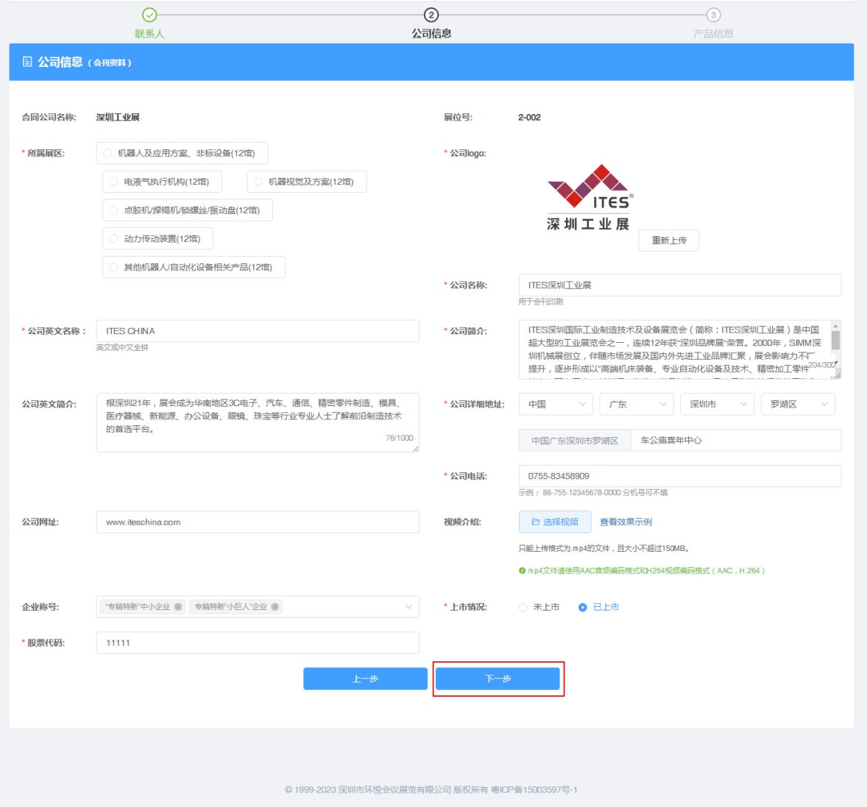This screenshot has height=807, width=867.
Task: Choose 机器视觉及方案(12馆) exhibit area
Action: point(258,182)
